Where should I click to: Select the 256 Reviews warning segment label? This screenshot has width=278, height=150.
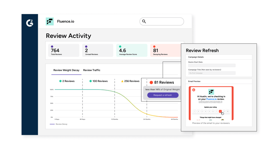point(130,81)
